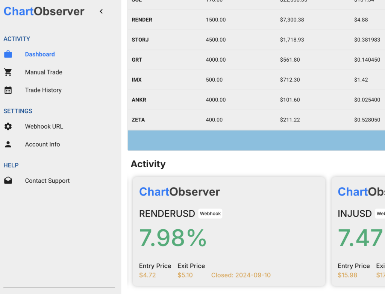Screen dimensions: 385x294
Task: Click IMX price $1.42
Action: tap(361, 80)
